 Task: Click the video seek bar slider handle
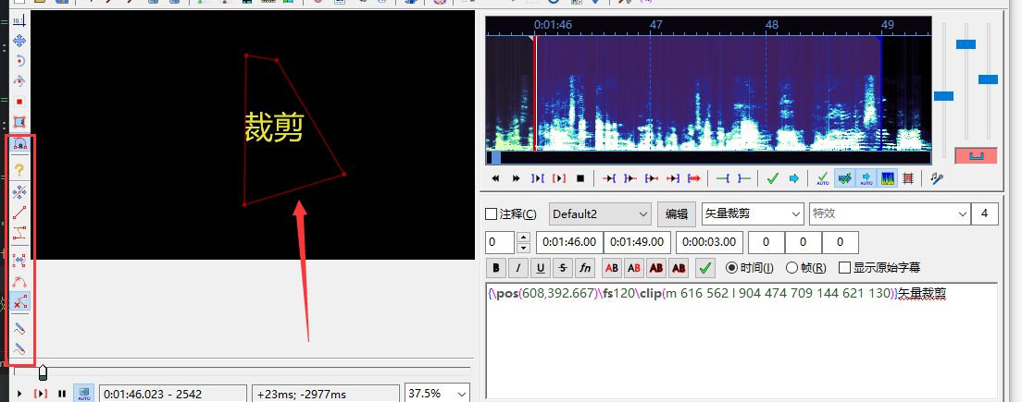tap(43, 372)
